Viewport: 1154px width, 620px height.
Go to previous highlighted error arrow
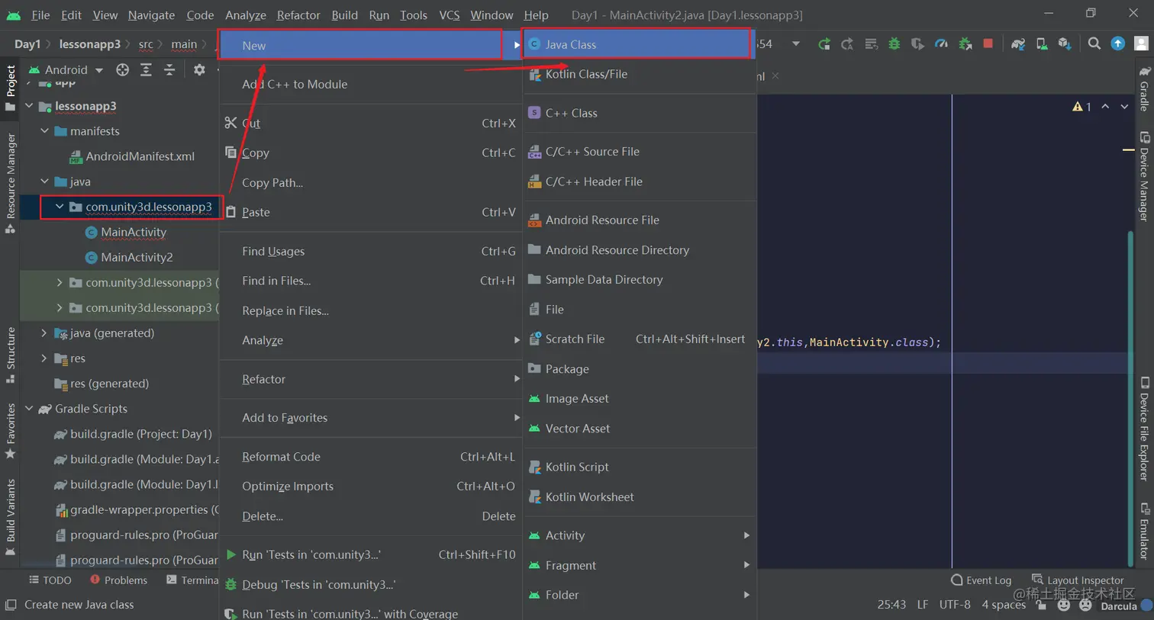tap(1105, 107)
